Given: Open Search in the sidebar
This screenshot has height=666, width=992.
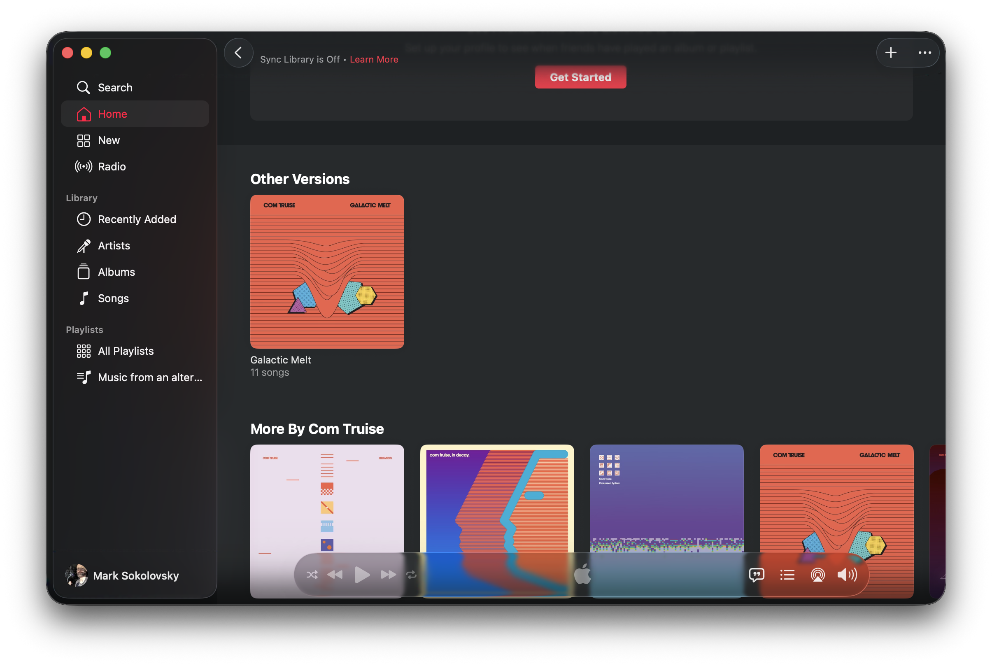Looking at the screenshot, I should point(115,88).
